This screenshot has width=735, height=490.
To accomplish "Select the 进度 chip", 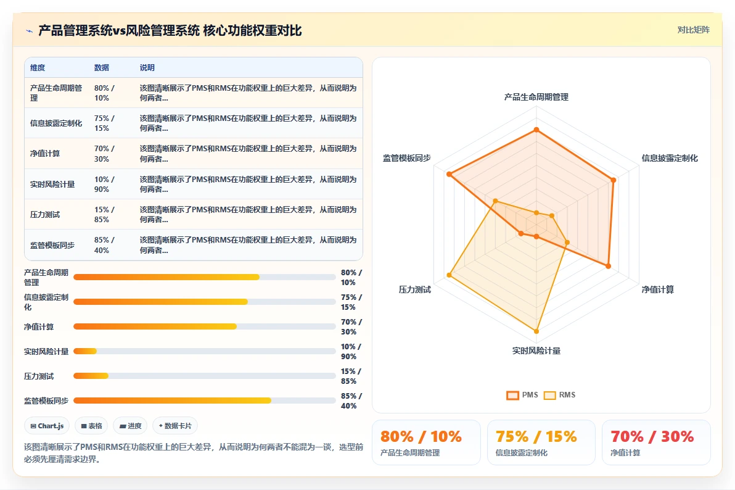I will click(x=130, y=426).
